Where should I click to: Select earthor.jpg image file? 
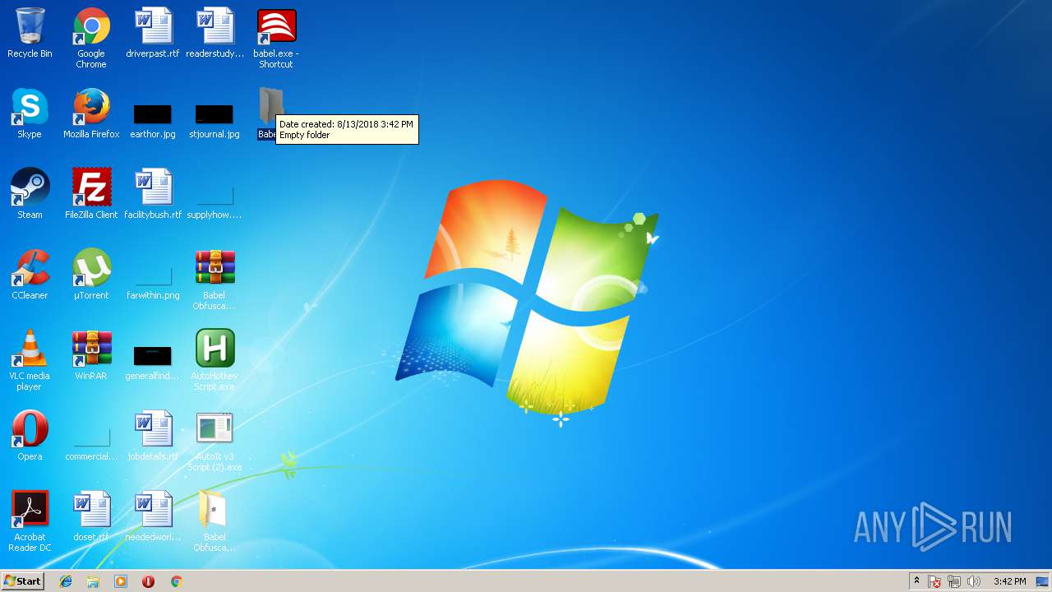click(x=153, y=114)
